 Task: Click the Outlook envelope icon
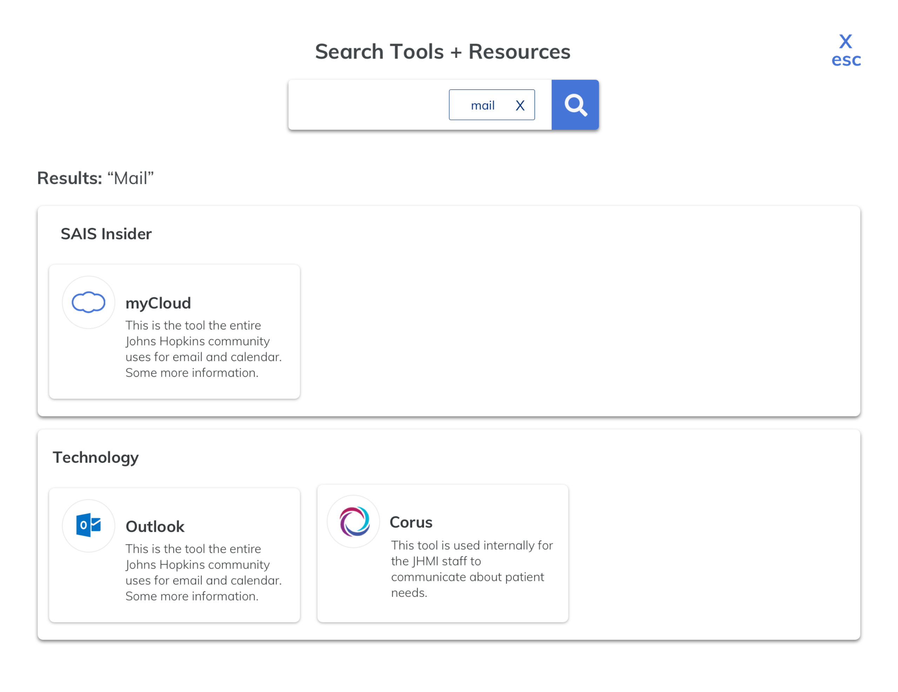88,525
